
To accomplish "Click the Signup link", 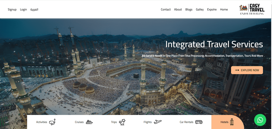I will coord(12,10).
